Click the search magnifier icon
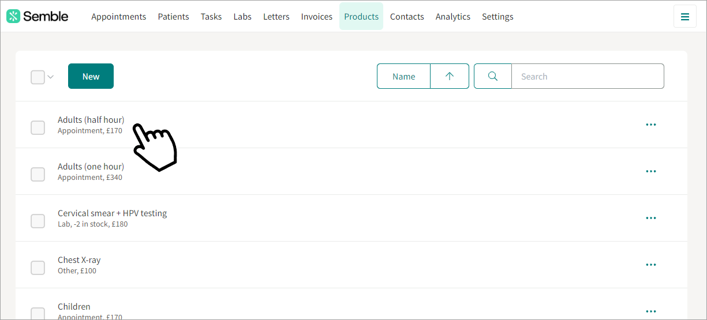This screenshot has width=707, height=320. pyautogui.click(x=493, y=76)
